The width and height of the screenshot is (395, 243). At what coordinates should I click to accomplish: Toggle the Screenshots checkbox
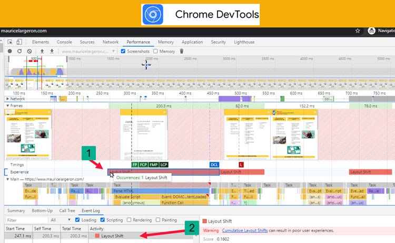tap(123, 51)
